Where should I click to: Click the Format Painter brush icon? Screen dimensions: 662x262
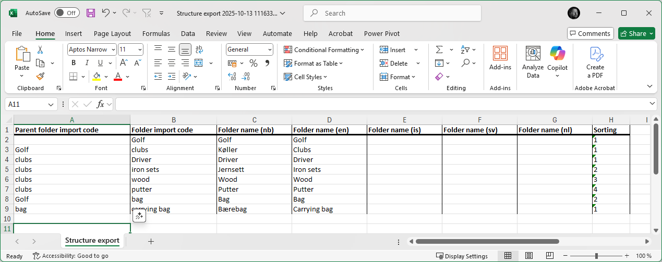[40, 77]
